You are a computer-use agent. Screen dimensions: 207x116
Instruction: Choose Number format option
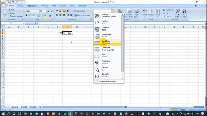(107, 22)
